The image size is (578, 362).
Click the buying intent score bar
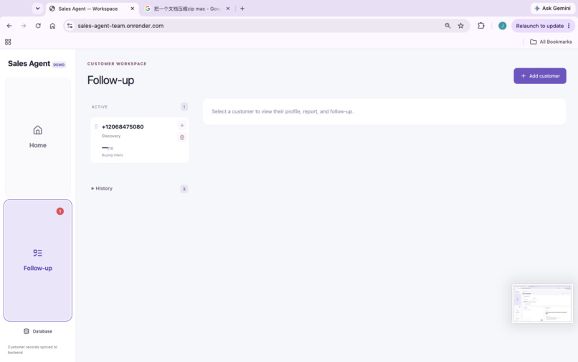(105, 148)
